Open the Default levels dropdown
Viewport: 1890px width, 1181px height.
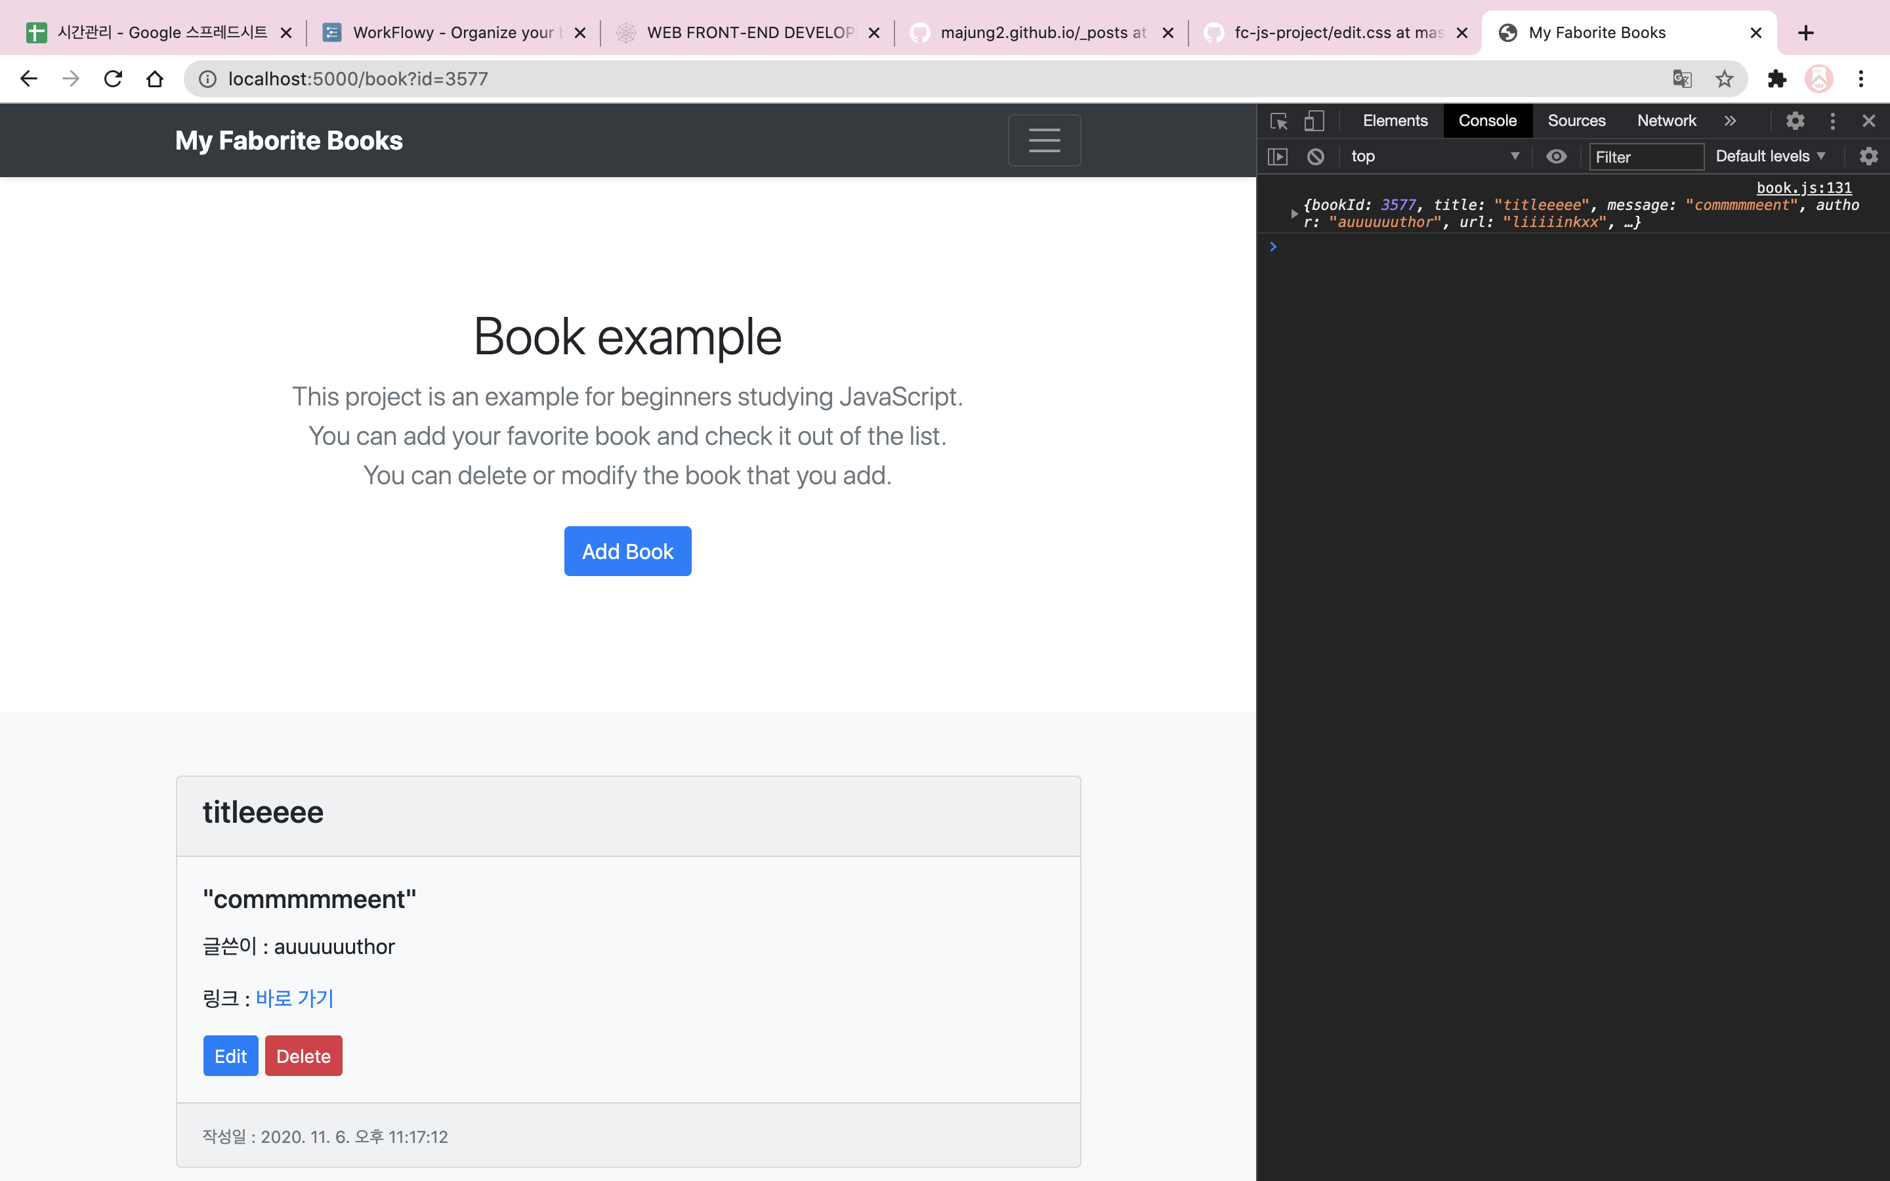1771,156
